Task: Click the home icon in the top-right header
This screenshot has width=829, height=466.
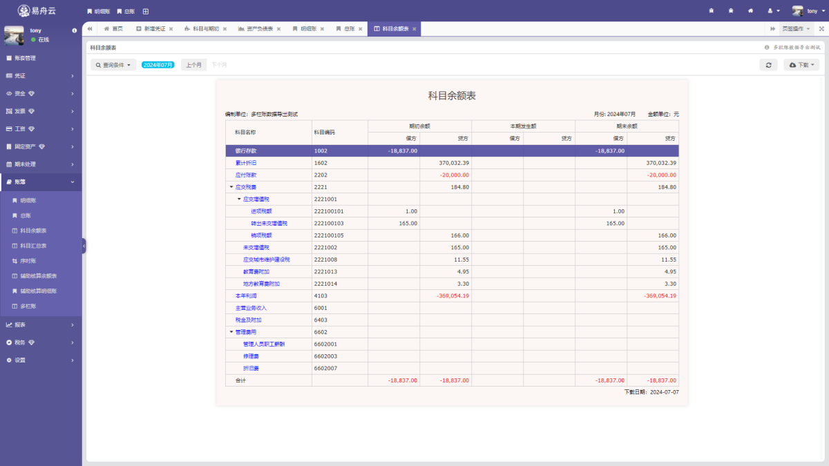Action: (750, 11)
